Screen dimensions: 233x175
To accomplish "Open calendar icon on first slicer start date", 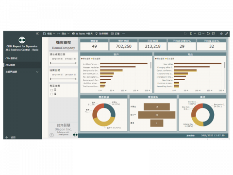I will 61,59.
